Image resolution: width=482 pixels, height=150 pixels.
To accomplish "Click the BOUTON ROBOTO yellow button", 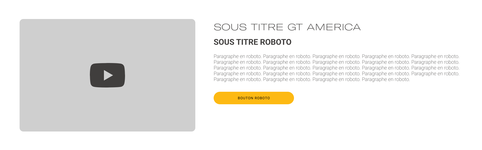I will tap(254, 98).
